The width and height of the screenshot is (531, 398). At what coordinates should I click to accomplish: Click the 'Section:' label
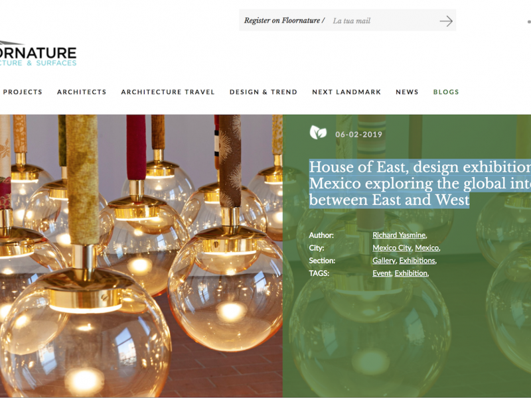(x=322, y=261)
